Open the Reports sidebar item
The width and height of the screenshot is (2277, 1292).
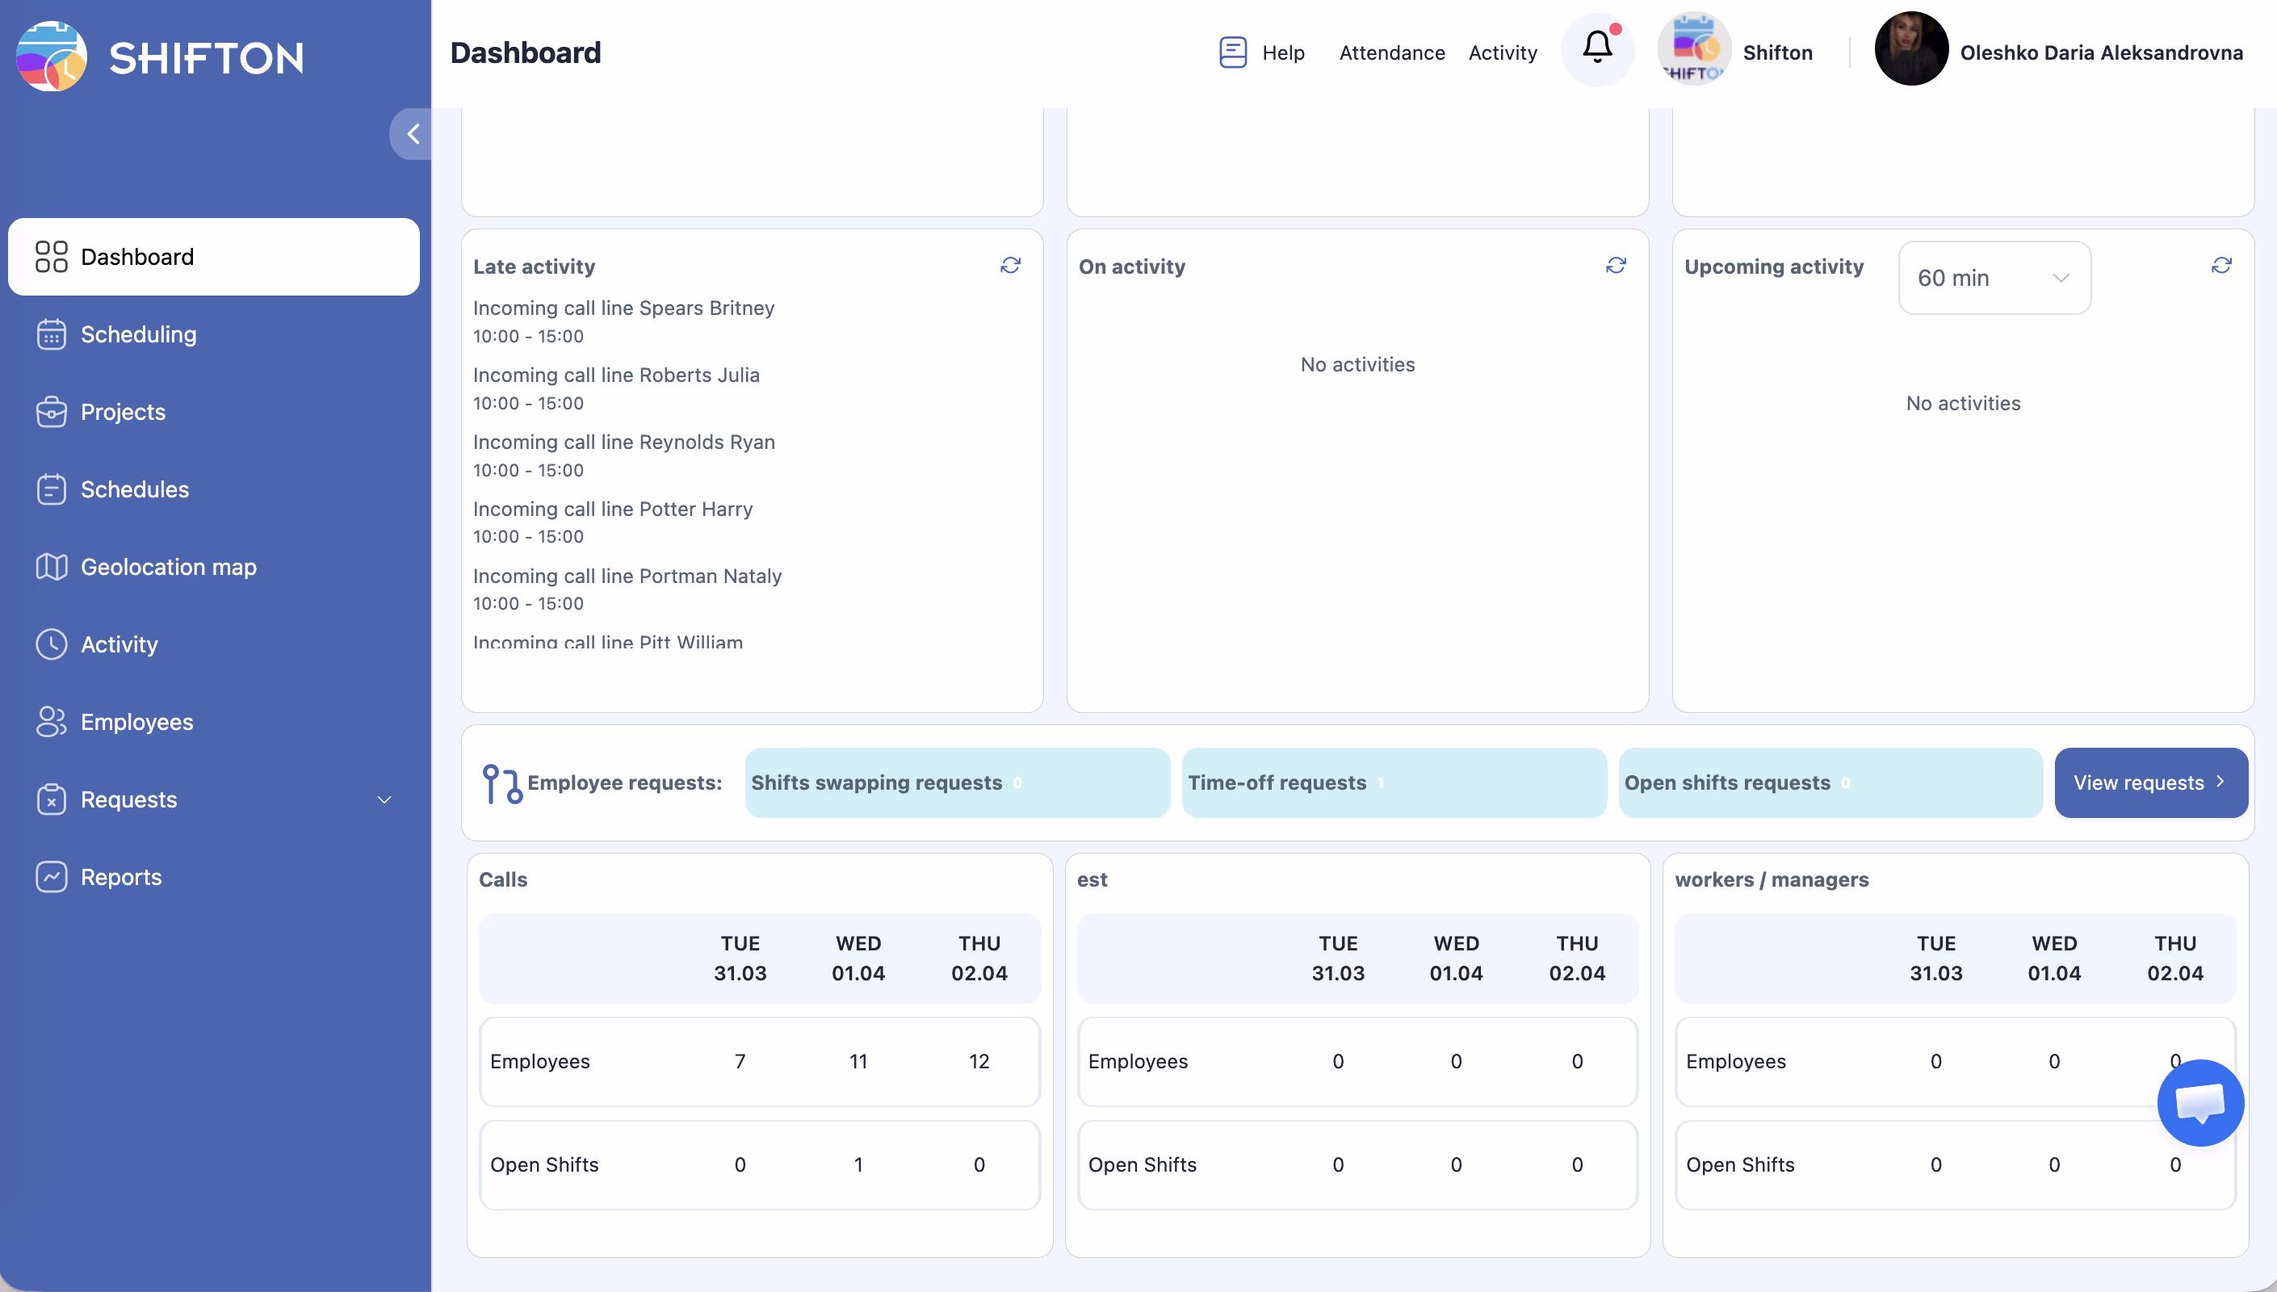click(120, 877)
